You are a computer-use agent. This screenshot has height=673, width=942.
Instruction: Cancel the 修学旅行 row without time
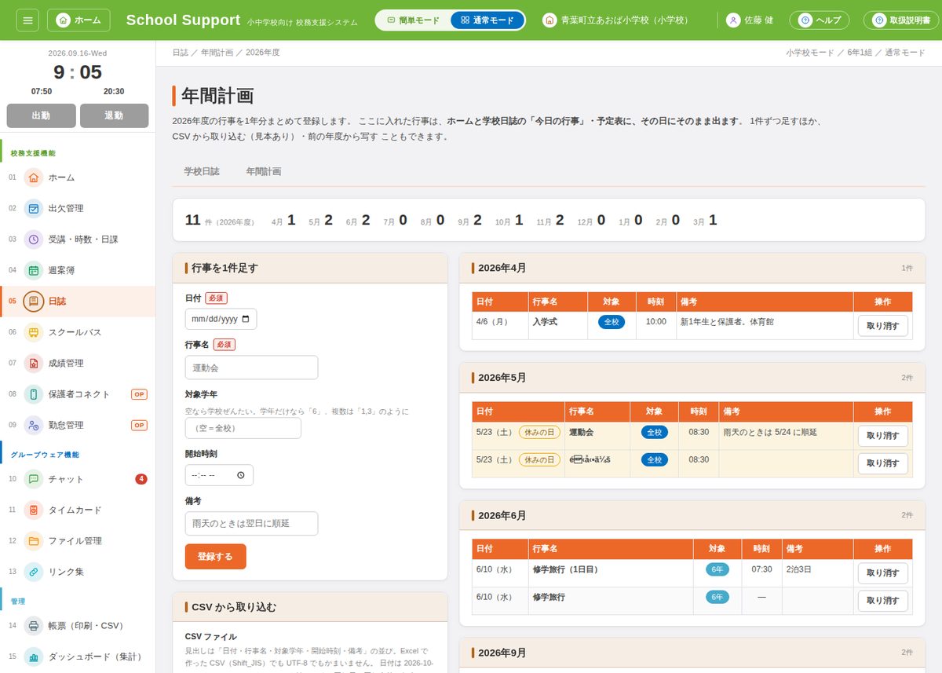[883, 601]
